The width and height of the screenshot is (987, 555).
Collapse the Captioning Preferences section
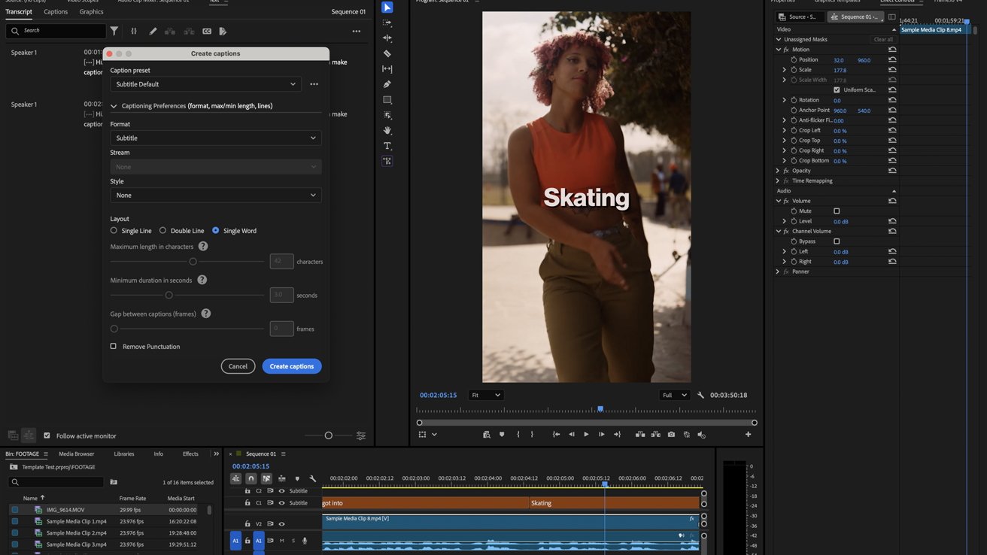114,106
